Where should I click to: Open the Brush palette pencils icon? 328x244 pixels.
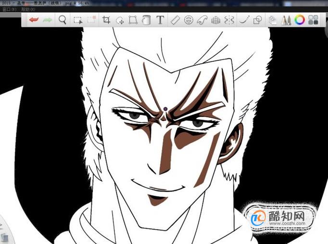pos(286,20)
